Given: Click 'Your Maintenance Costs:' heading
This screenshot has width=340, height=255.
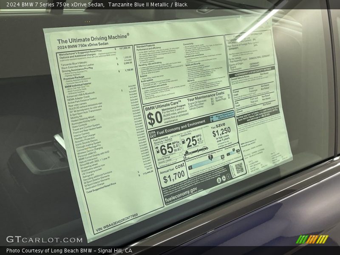Looking at the screenshot, I should pyautogui.click(x=206, y=96).
